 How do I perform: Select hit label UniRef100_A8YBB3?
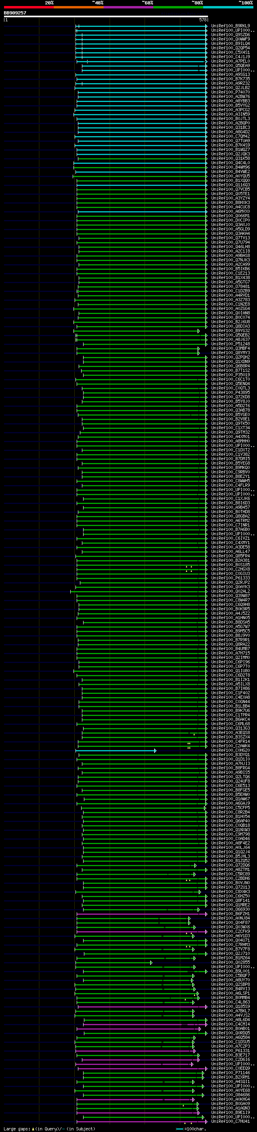[x=230, y=101]
